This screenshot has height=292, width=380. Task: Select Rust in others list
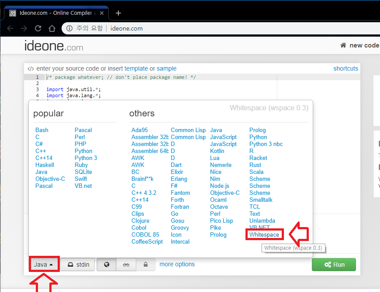point(255,165)
